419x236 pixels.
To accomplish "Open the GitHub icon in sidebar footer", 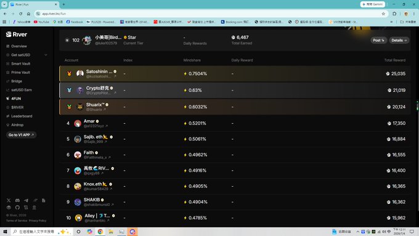I will pos(17,208).
